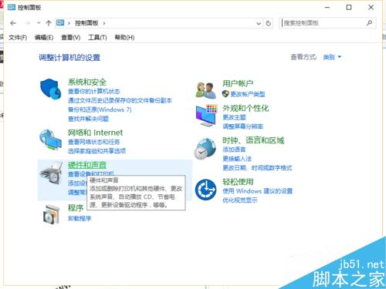The width and height of the screenshot is (386, 289).
Task: Click 调整屏幕分辨率 link
Action: 243,126
